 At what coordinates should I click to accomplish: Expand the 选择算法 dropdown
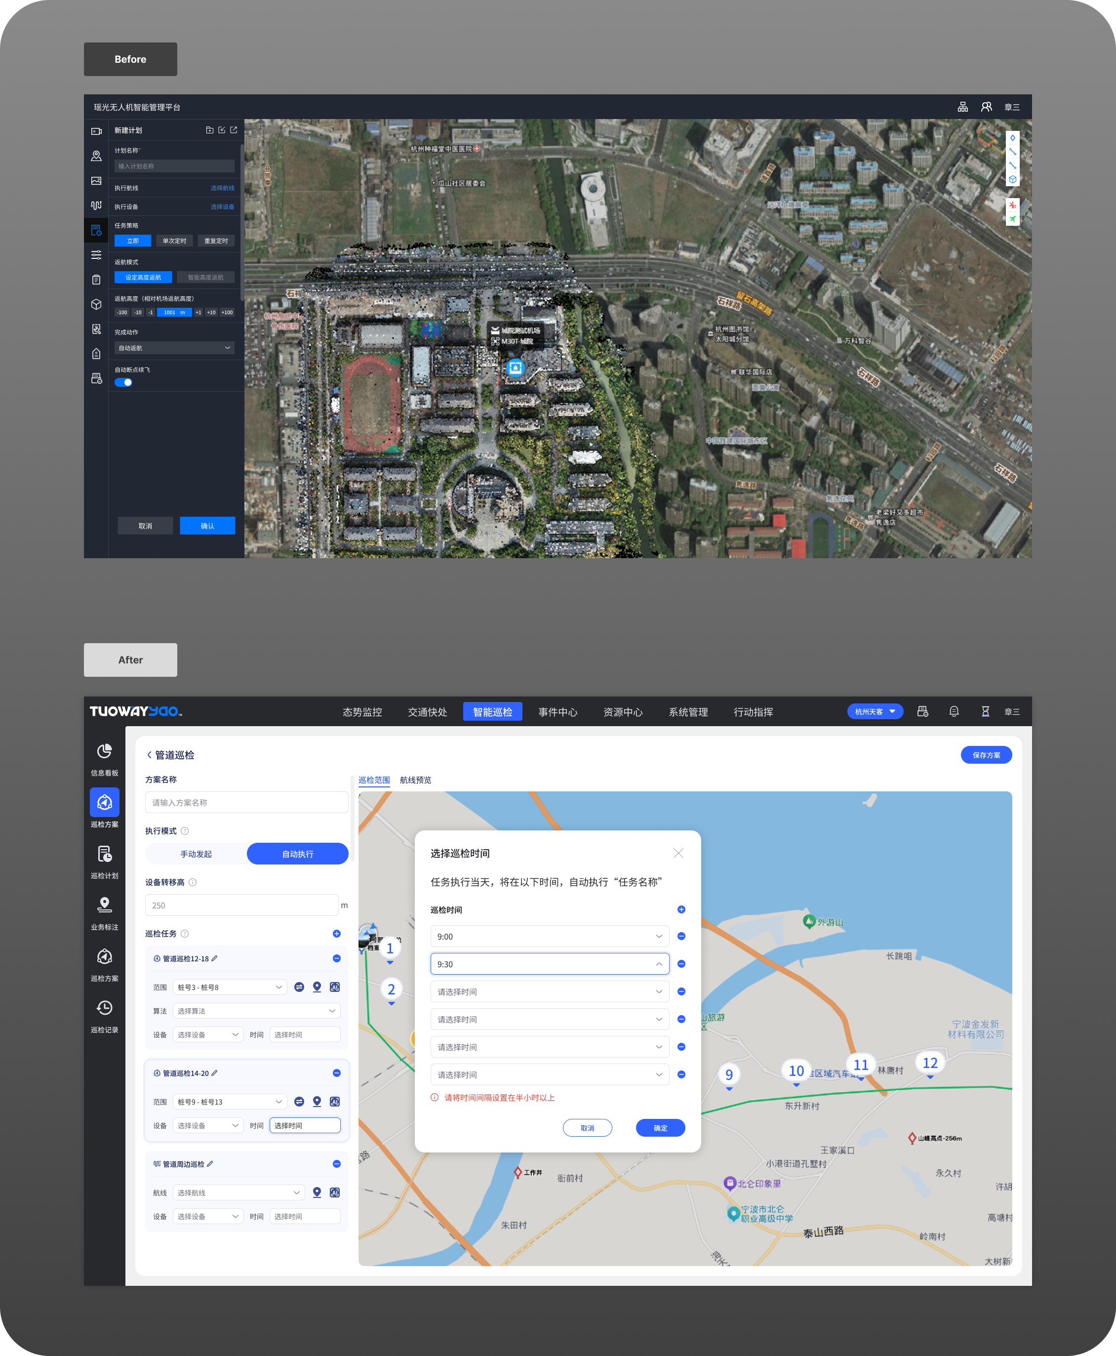click(256, 1010)
